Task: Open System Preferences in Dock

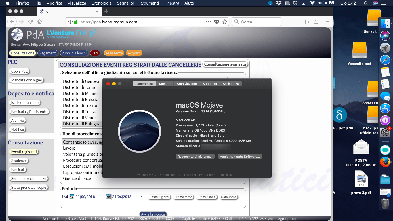Action: click(x=385, y=132)
